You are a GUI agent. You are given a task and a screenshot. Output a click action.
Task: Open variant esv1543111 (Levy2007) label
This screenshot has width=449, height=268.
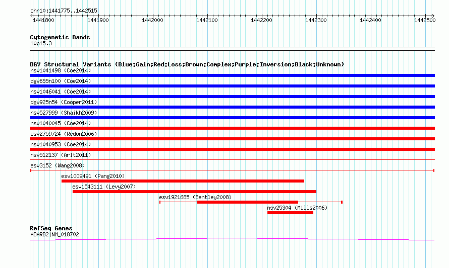pyautogui.click(x=104, y=187)
